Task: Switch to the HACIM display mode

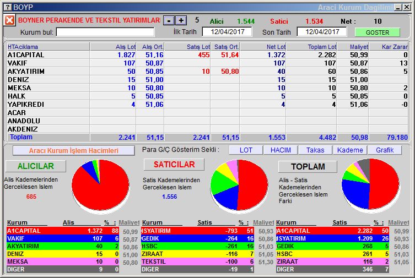Action: pos(281,150)
